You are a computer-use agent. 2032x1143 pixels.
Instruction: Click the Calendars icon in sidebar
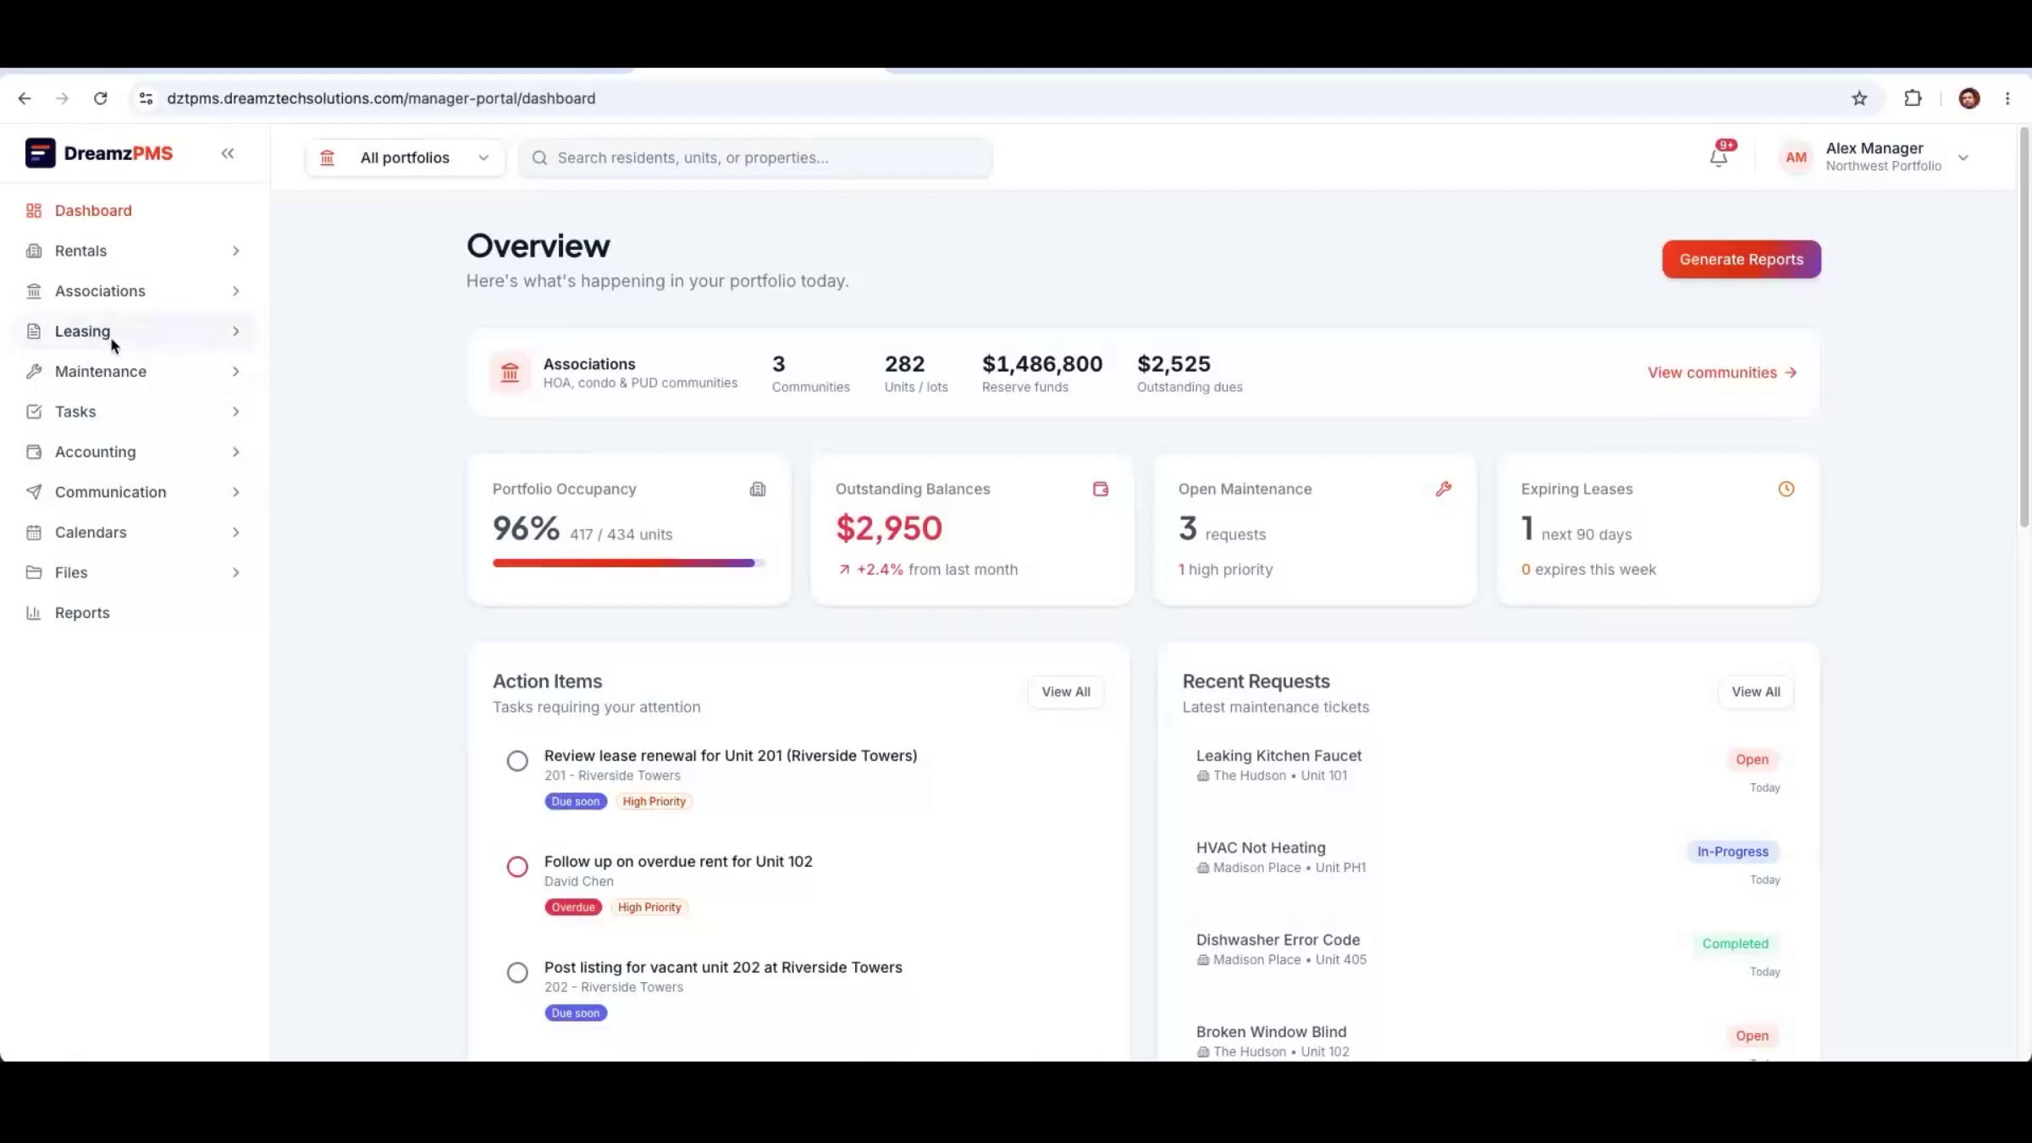pyautogui.click(x=34, y=533)
